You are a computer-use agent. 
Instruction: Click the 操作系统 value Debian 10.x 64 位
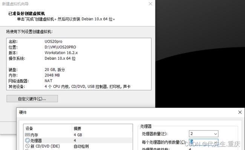60,58
